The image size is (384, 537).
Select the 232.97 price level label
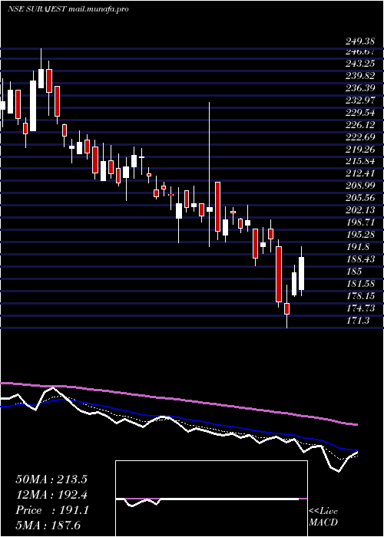(x=360, y=100)
